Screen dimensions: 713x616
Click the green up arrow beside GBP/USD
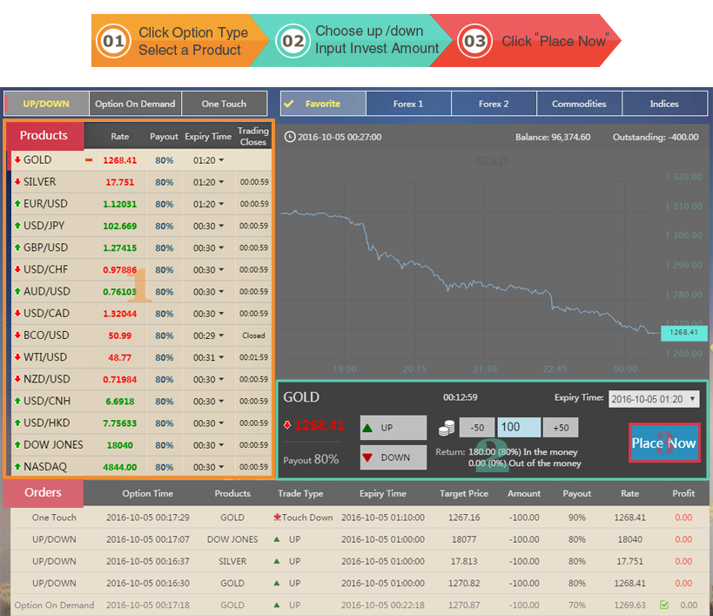[x=17, y=247]
